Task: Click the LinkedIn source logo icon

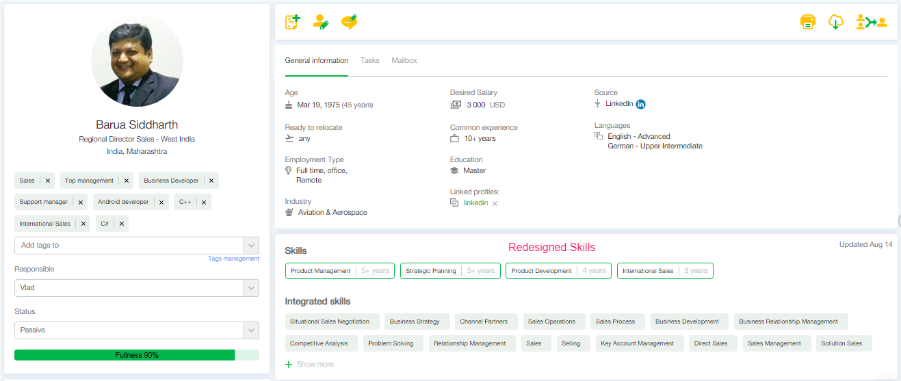Action: [x=640, y=104]
